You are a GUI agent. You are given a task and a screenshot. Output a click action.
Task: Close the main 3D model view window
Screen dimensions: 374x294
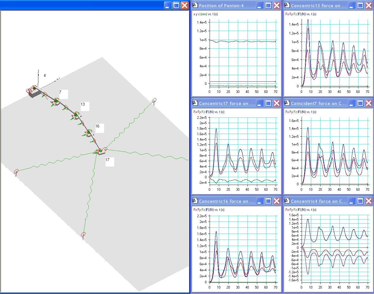point(185,5)
